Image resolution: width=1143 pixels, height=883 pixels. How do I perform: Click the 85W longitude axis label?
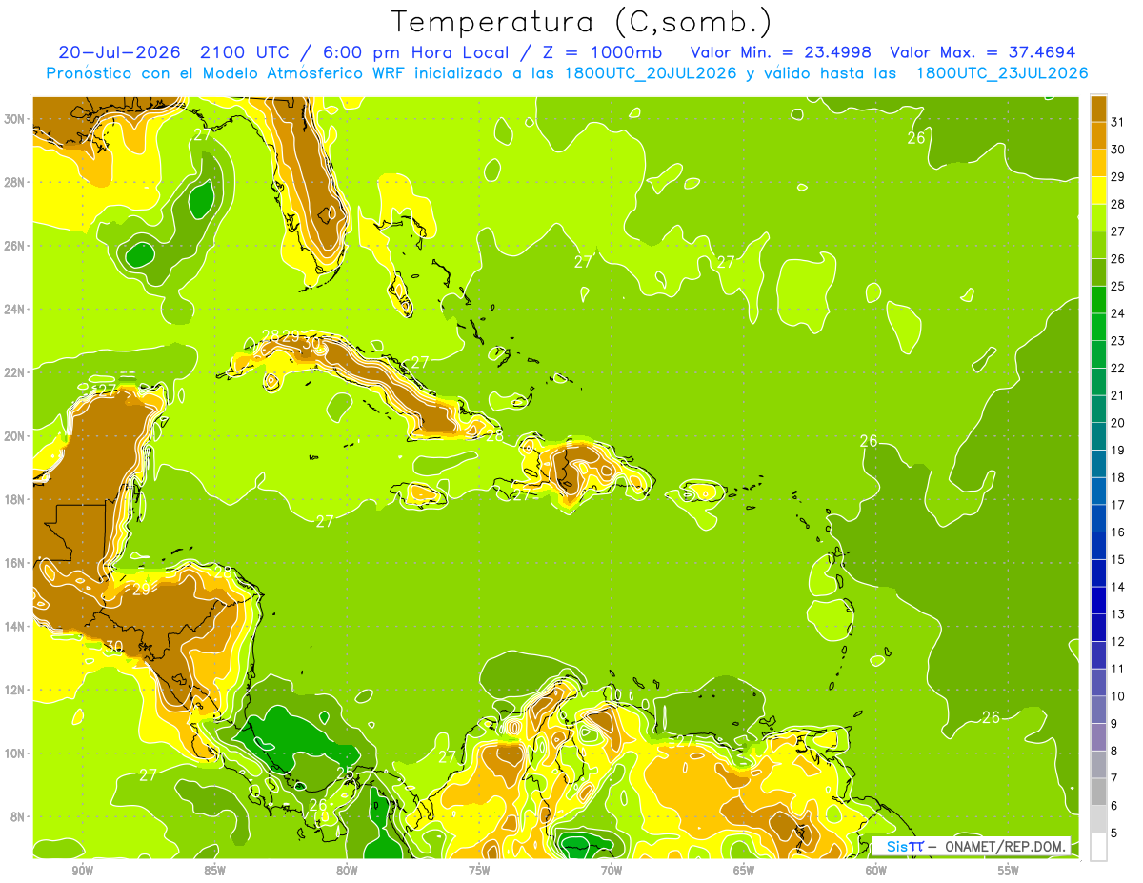point(214,871)
